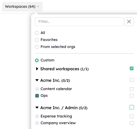Viewport: 137px width, 129px height.
Task: Choose From selected orgs option
Action: click(x=37, y=47)
